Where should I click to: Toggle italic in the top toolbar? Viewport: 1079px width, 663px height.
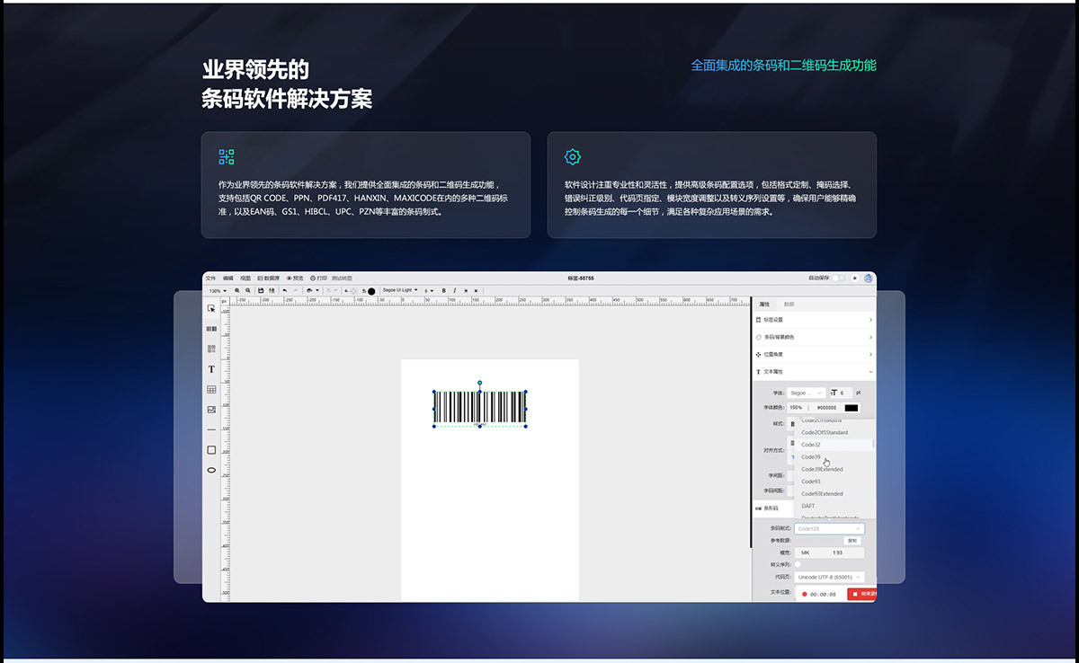tap(454, 290)
